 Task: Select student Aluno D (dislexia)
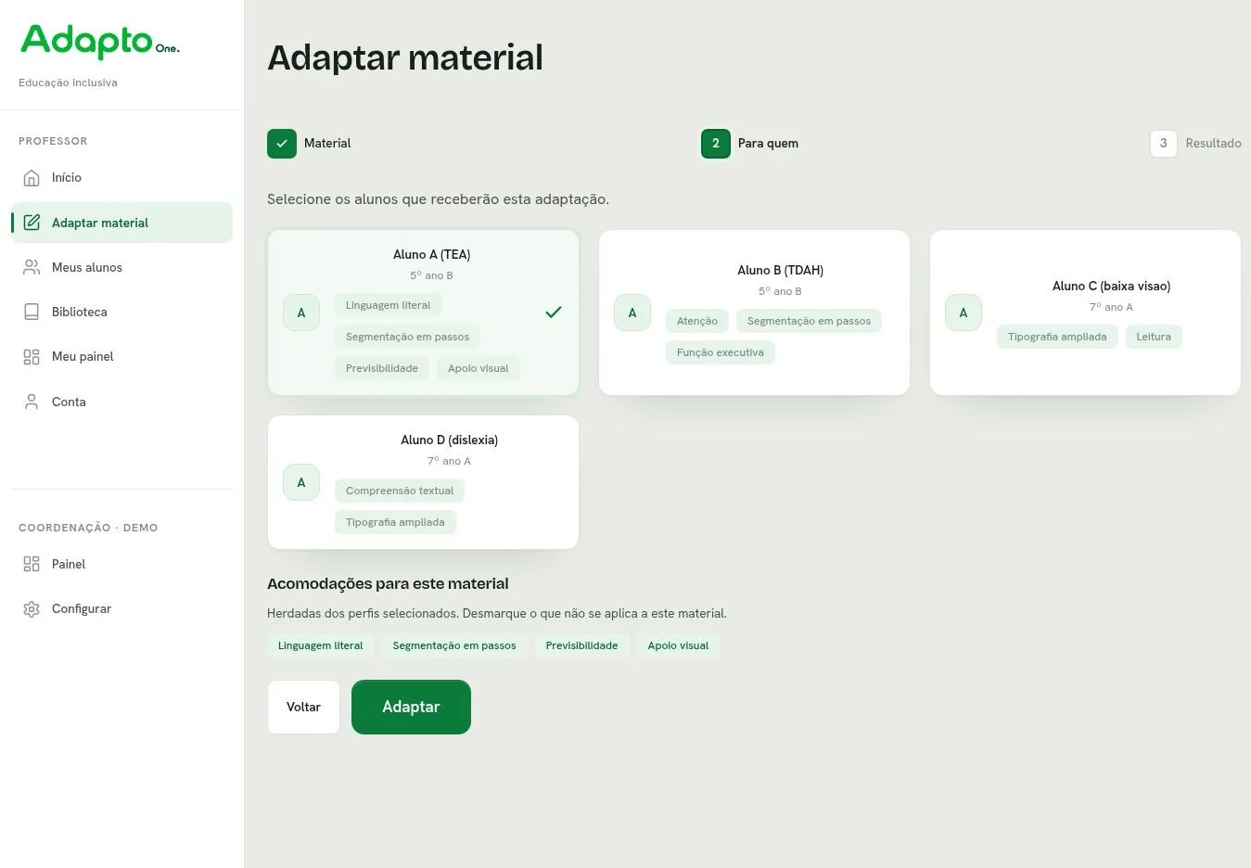click(x=423, y=482)
